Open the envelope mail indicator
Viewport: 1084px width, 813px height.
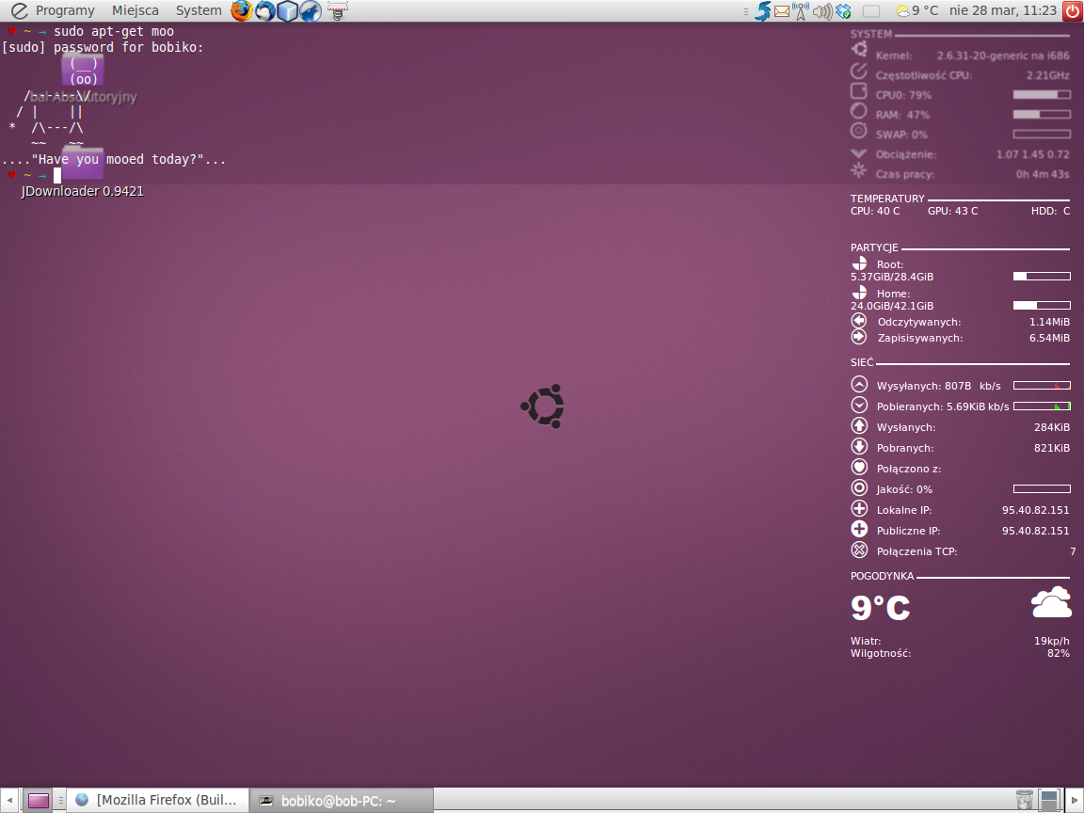[x=782, y=11]
